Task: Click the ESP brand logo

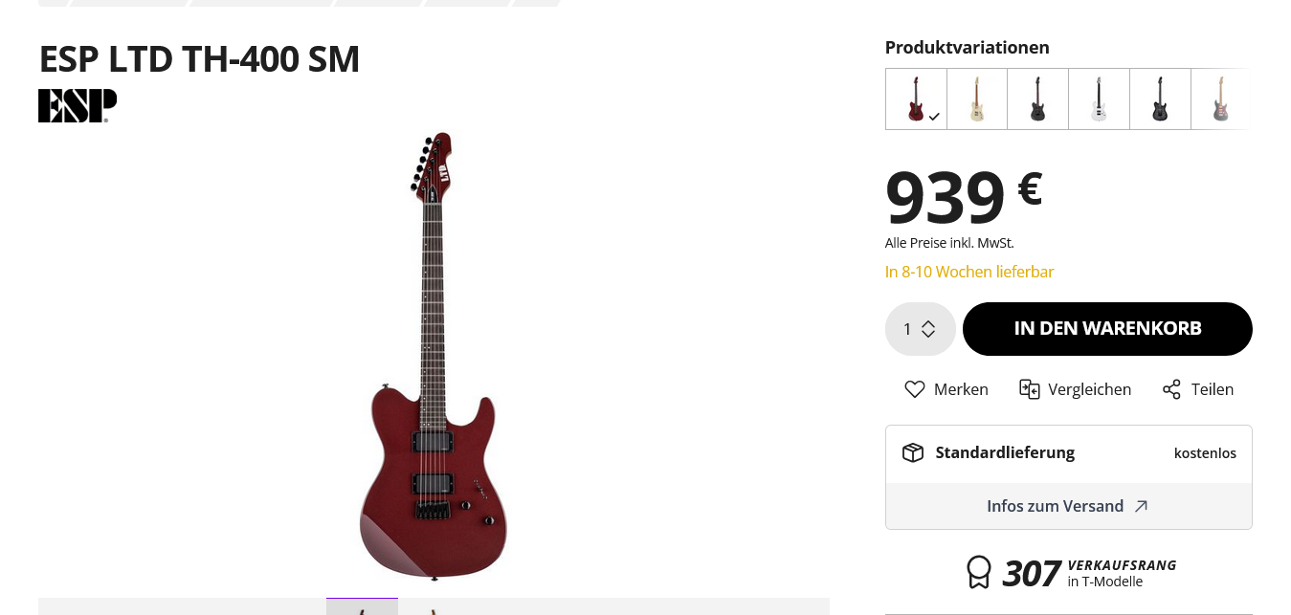Action: [78, 105]
